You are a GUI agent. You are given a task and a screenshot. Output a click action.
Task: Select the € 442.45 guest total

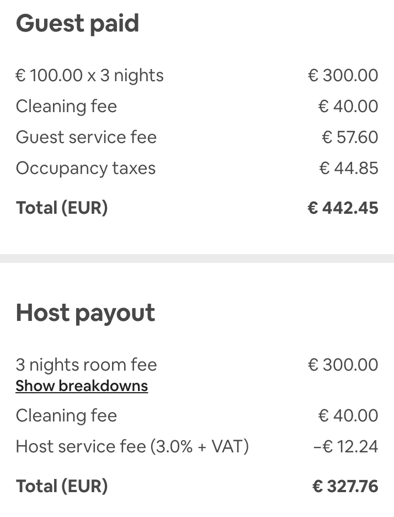point(343,208)
